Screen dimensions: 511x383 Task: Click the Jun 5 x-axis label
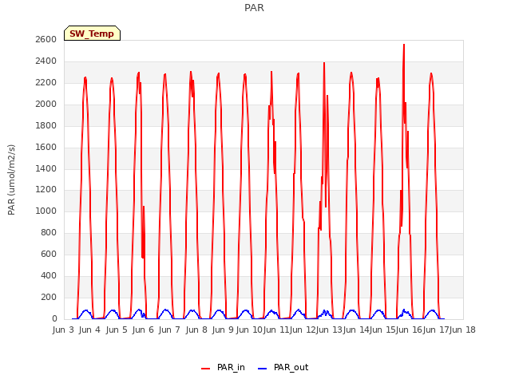pyautogui.click(x=117, y=330)
